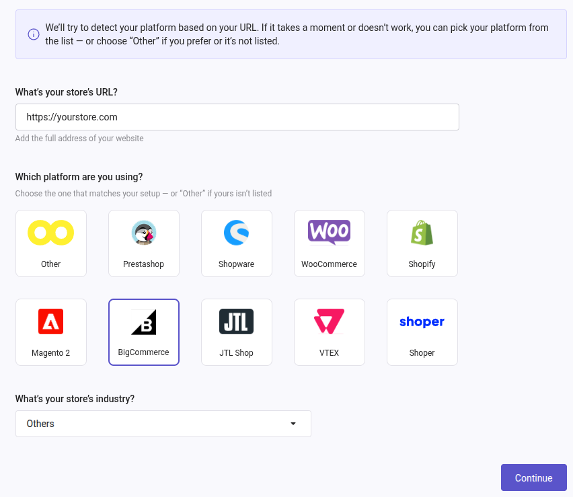Viewport: 573px width, 497px height.
Task: Choose the Shoper platform logo
Action: [x=422, y=322]
